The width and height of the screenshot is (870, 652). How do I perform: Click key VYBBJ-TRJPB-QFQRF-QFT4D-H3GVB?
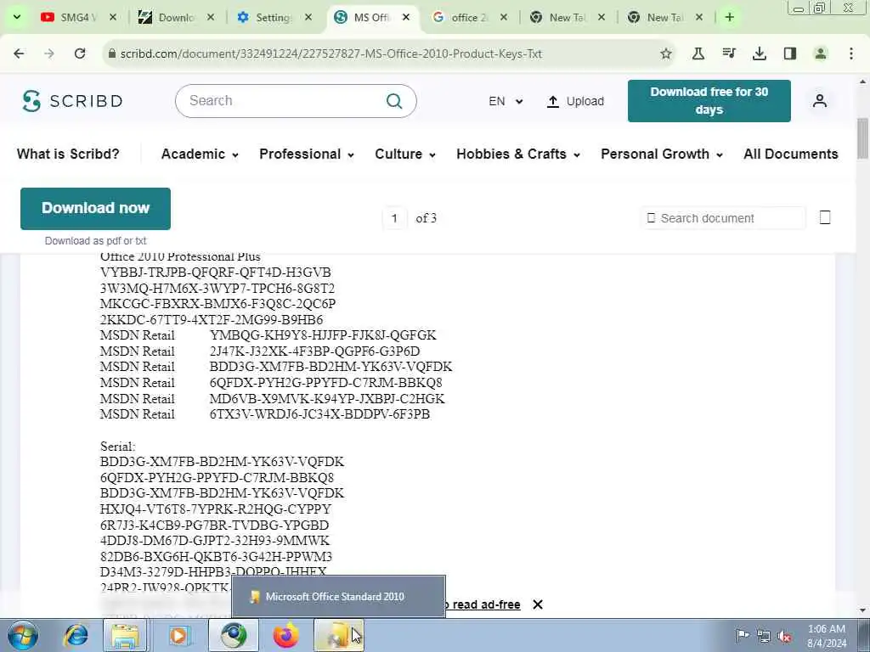click(x=215, y=273)
